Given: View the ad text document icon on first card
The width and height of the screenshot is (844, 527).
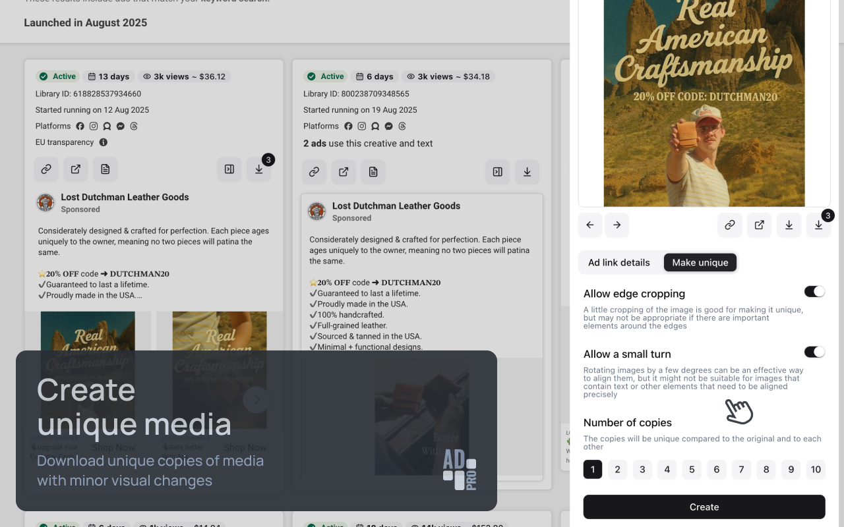Looking at the screenshot, I should [105, 169].
